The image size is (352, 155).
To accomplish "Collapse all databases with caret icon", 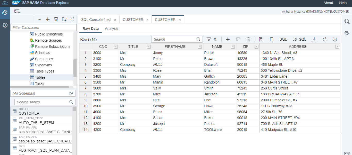I will 39,20.
